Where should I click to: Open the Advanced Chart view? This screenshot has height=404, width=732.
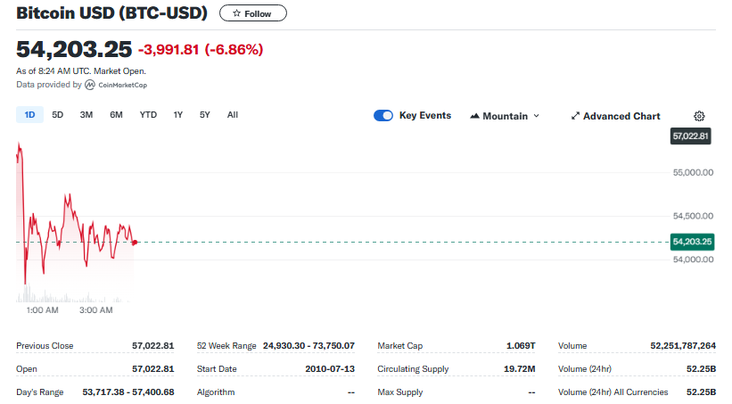616,116
